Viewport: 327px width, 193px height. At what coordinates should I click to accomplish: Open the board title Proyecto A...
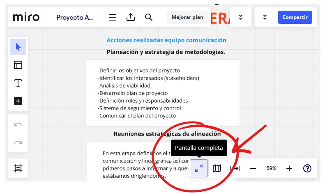tap(74, 17)
